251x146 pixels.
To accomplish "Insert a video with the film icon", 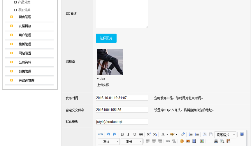I will click(x=194, y=141).
